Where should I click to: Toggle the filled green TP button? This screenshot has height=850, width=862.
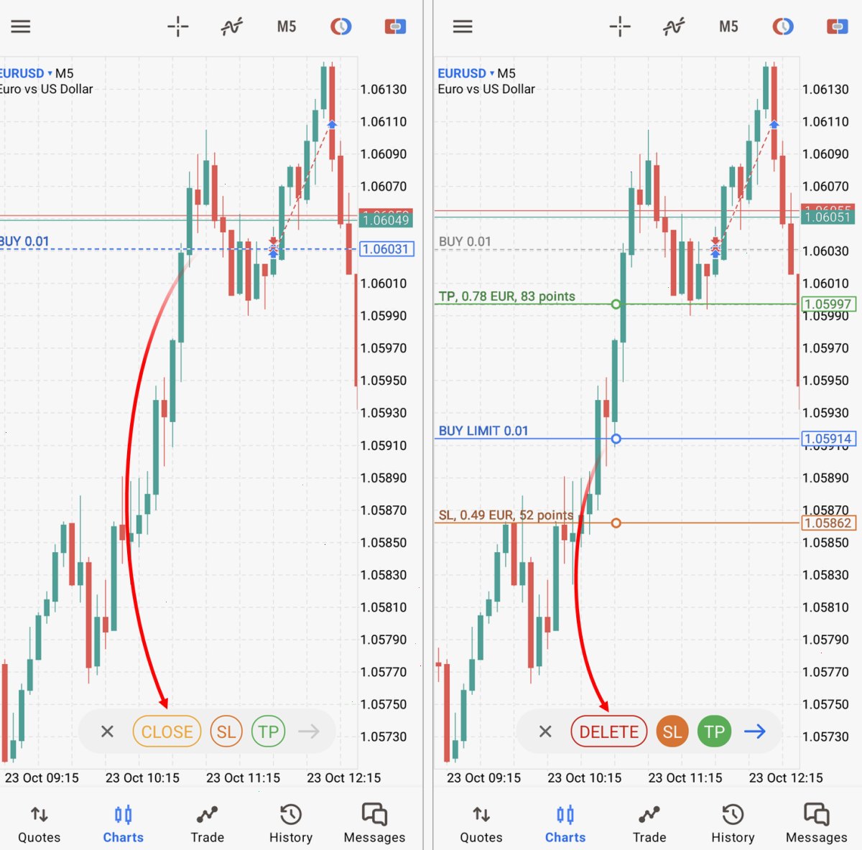pyautogui.click(x=714, y=732)
